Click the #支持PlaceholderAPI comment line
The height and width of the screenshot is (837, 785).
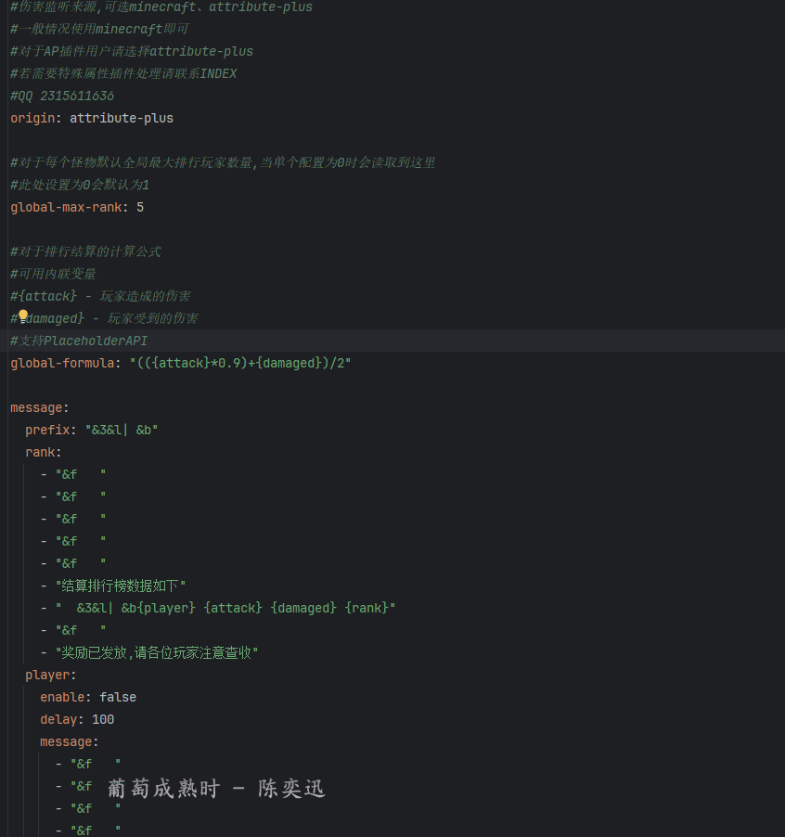pos(79,341)
